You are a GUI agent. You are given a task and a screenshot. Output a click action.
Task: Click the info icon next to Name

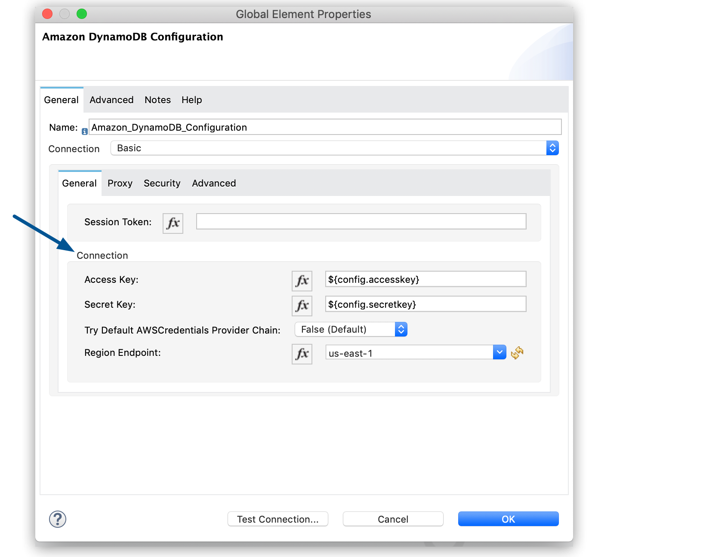pyautogui.click(x=84, y=131)
